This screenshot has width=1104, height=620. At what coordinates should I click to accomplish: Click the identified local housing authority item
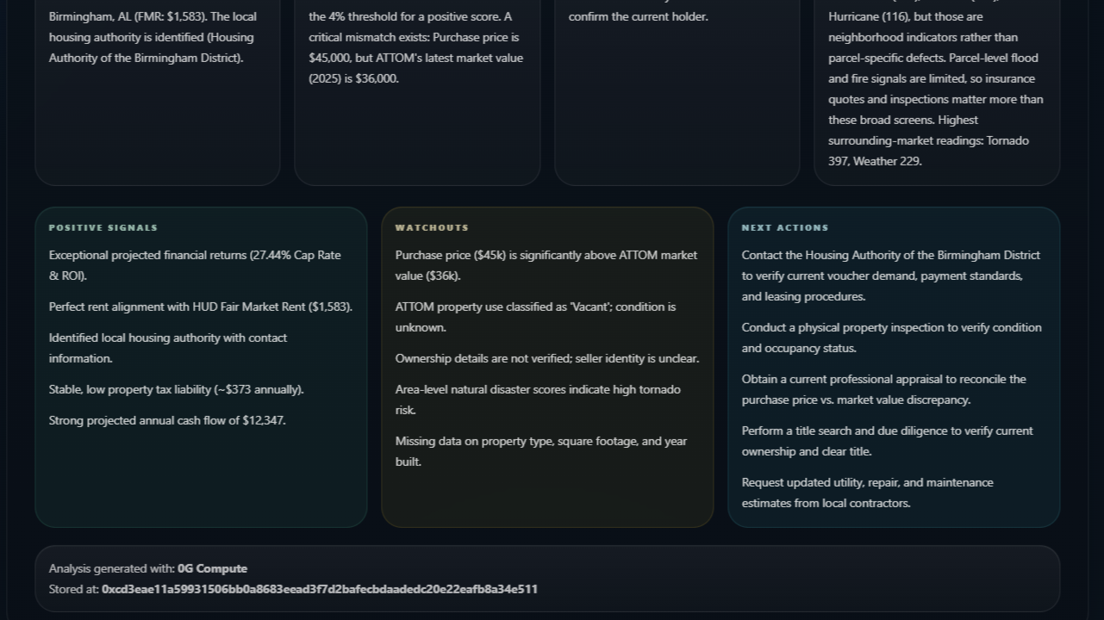click(168, 348)
